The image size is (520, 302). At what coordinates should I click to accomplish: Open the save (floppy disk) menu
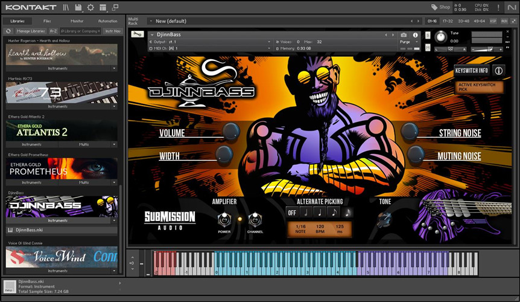pyautogui.click(x=78, y=7)
